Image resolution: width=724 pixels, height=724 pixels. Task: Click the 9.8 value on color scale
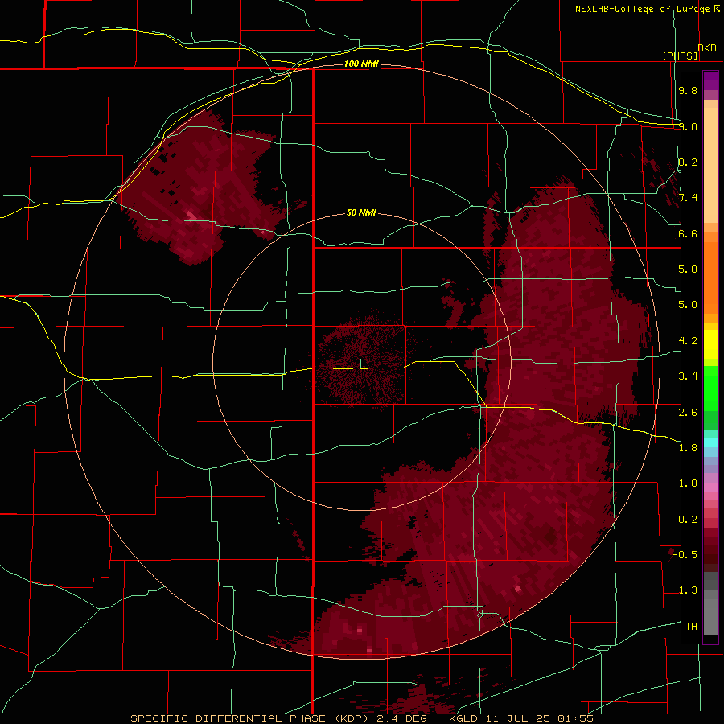tap(688, 90)
